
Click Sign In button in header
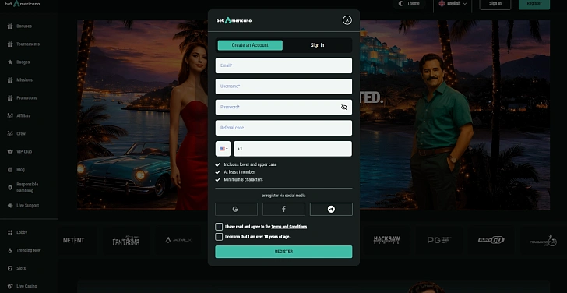(495, 4)
